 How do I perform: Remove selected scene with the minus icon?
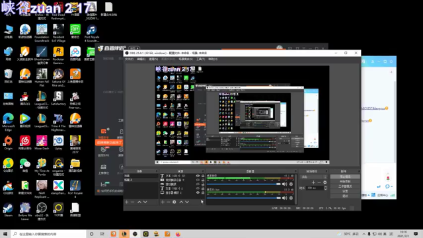click(132, 202)
